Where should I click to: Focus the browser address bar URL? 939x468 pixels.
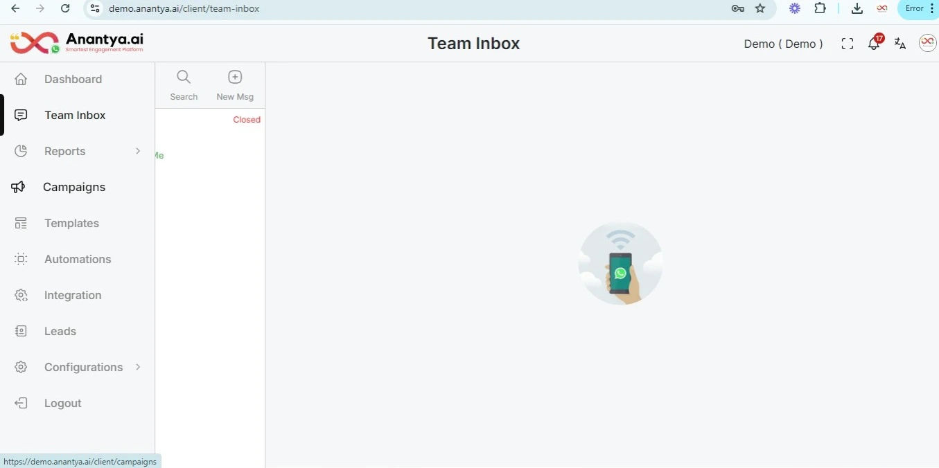tap(184, 8)
